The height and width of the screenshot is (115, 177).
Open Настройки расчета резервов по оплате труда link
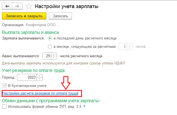click(x=40, y=93)
